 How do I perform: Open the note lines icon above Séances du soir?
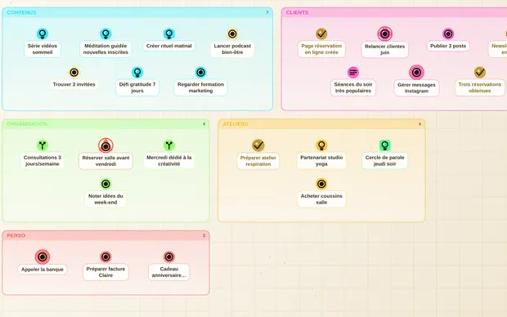353,73
